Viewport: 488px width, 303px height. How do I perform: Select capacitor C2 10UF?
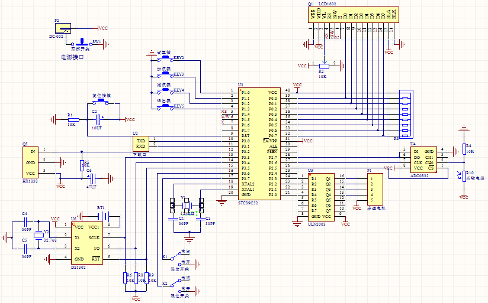(x=99, y=119)
